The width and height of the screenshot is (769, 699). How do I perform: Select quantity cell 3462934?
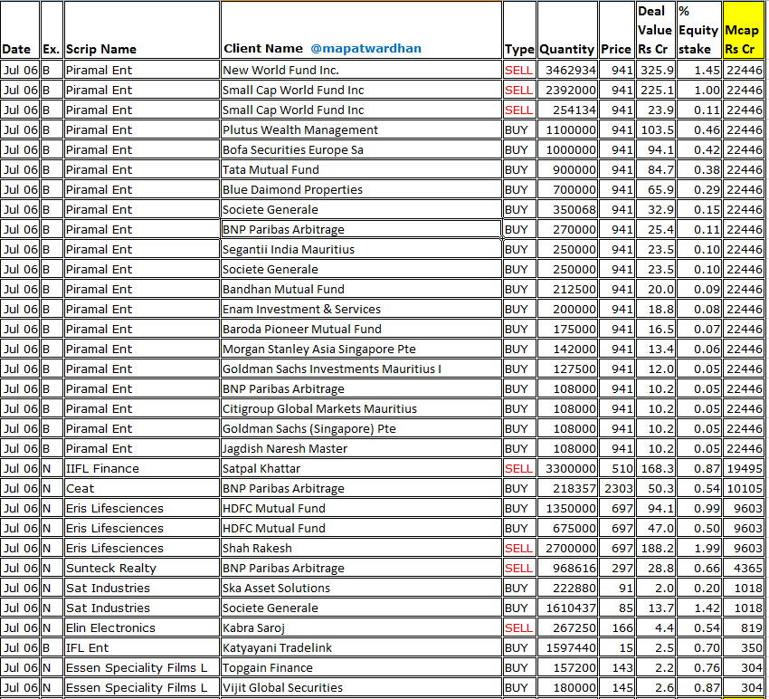[567, 71]
